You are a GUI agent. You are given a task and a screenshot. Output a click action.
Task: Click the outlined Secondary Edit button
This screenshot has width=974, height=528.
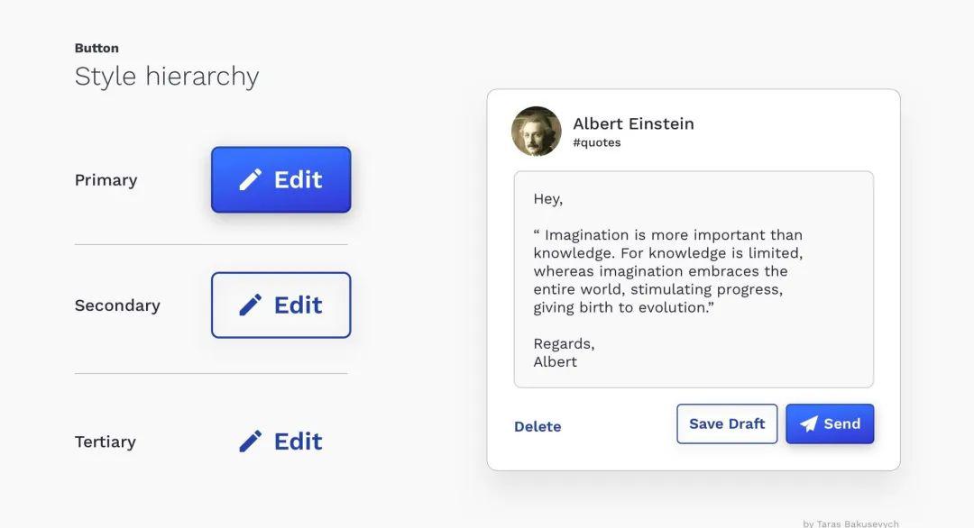tap(280, 305)
